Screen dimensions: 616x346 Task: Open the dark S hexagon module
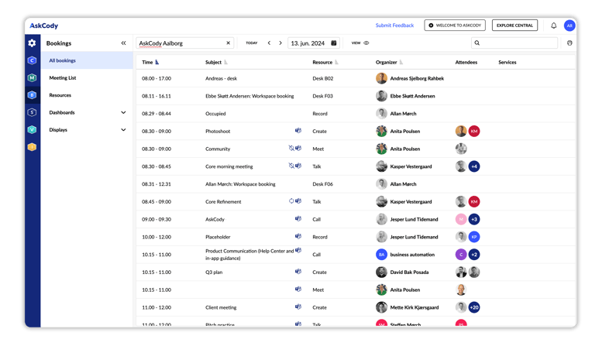click(32, 112)
